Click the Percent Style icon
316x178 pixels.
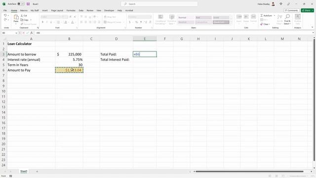(x=137, y=22)
